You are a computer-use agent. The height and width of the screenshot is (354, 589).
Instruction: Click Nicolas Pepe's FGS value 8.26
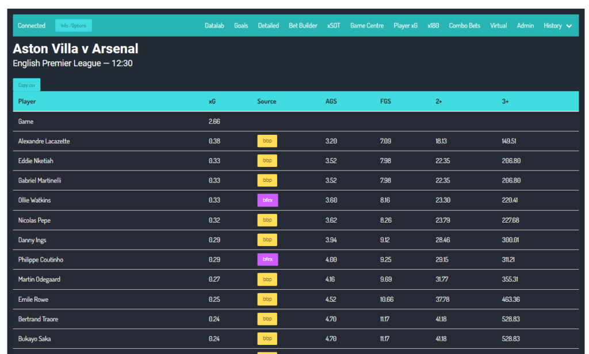tap(386, 220)
